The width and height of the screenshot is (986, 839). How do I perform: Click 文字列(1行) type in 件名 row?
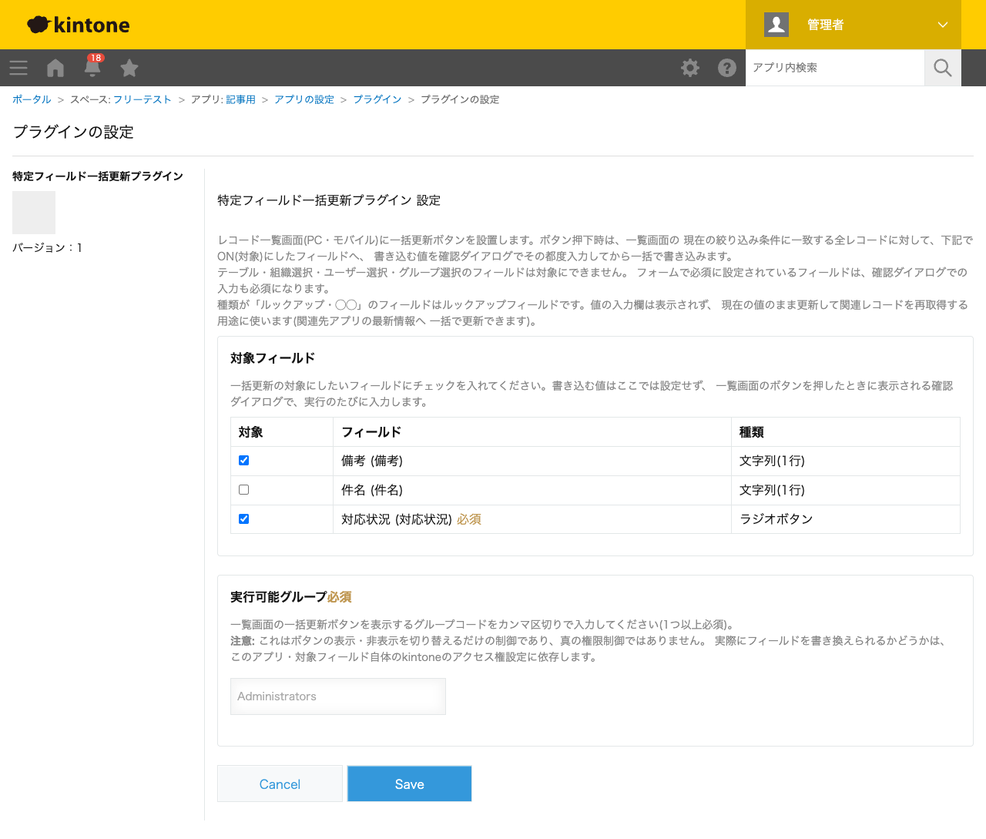pos(846,490)
